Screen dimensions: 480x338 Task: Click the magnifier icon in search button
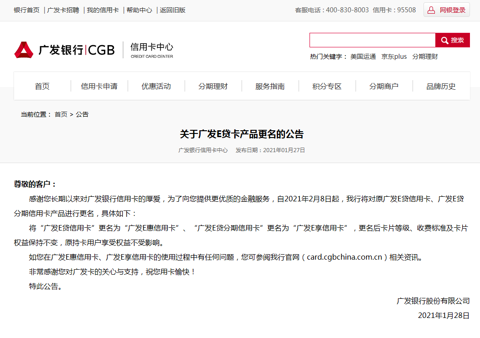tap(444, 41)
